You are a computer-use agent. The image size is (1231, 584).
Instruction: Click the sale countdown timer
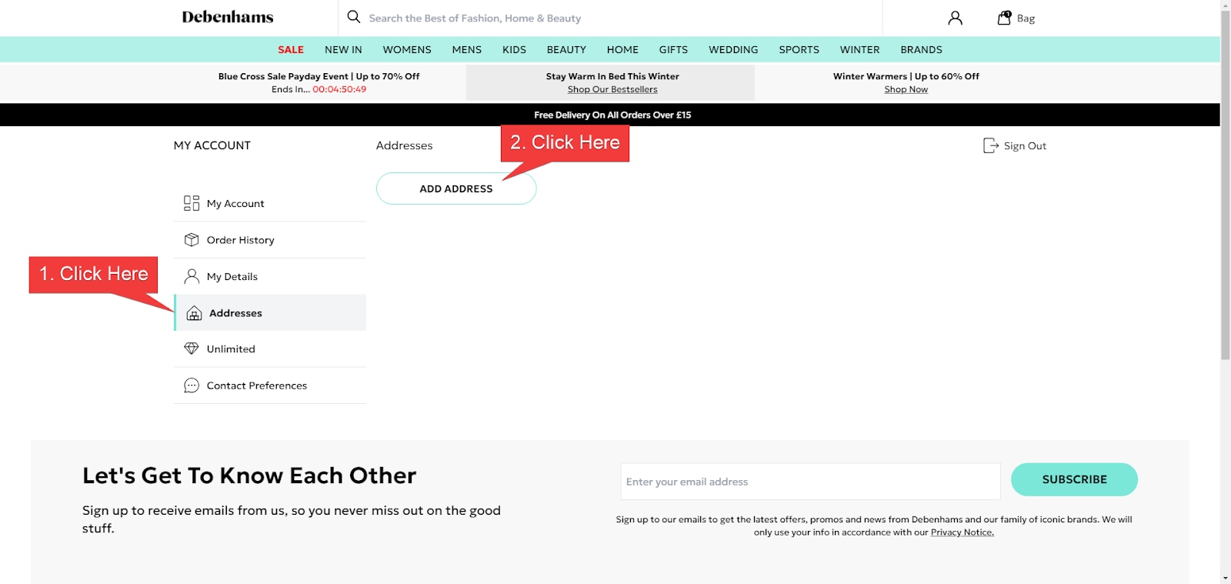pos(339,89)
